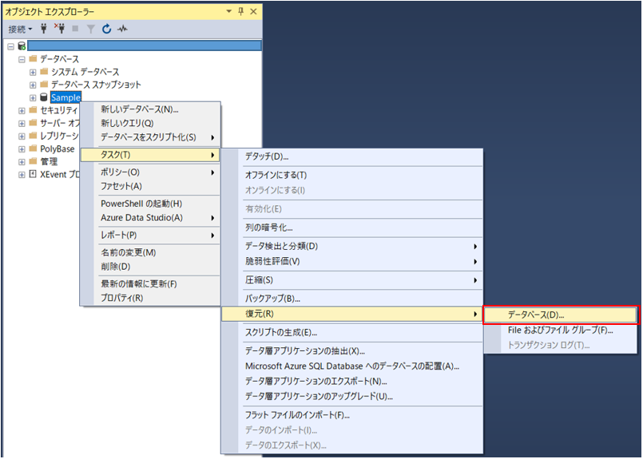
Task: Select File およびファイル グループ(F)... menu entry
Action: point(561,330)
